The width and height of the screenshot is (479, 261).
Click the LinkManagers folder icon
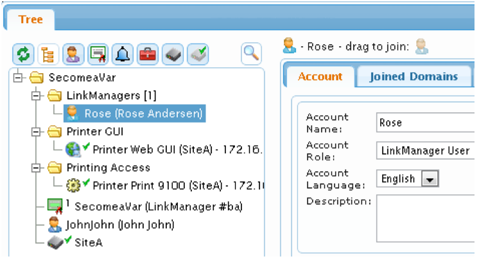55,96
